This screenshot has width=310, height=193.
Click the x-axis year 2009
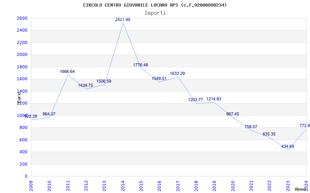point(31,186)
